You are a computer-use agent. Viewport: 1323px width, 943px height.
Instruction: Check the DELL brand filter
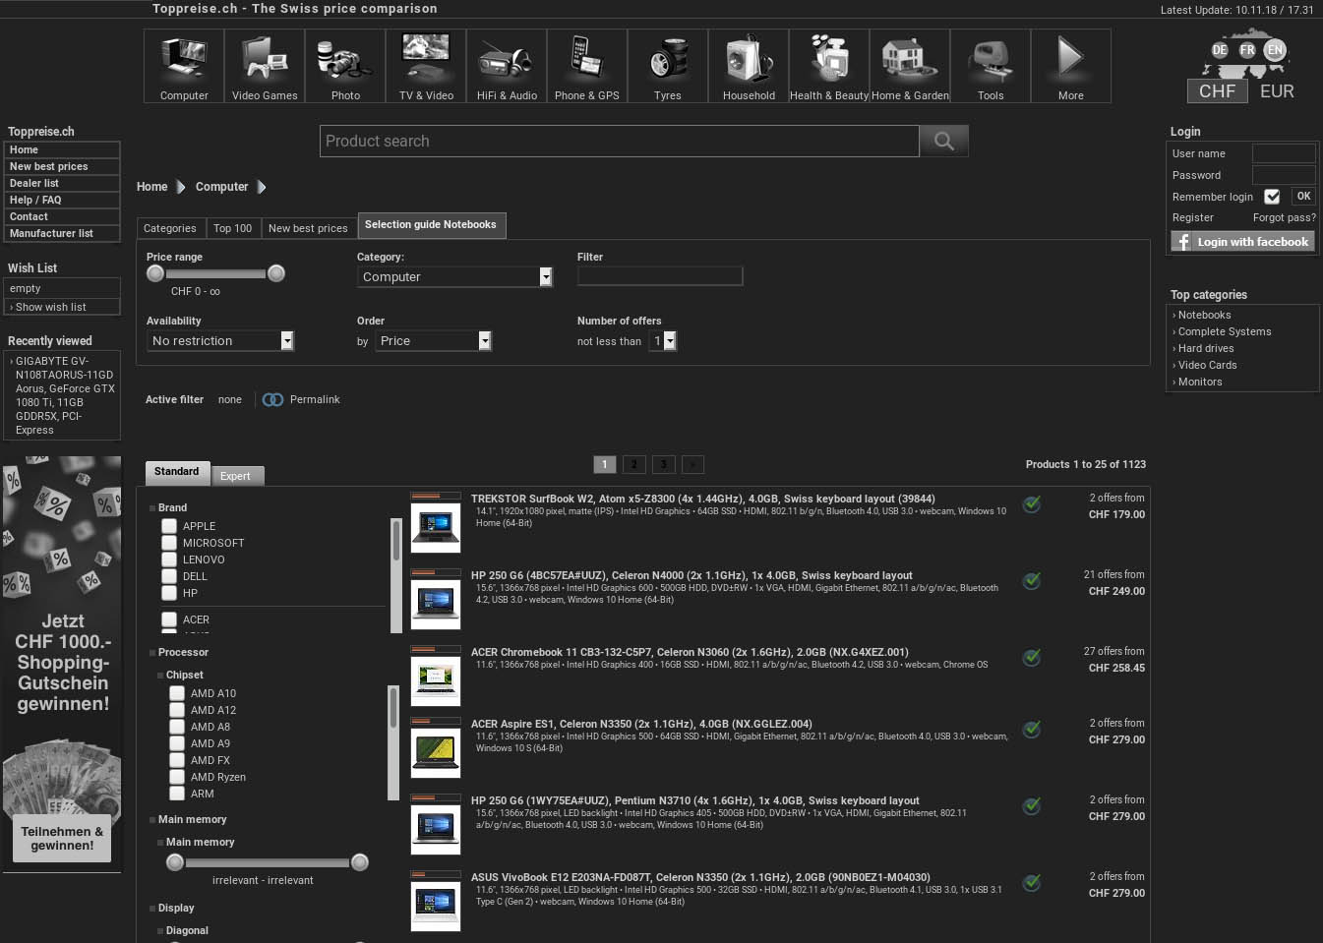coord(169,576)
